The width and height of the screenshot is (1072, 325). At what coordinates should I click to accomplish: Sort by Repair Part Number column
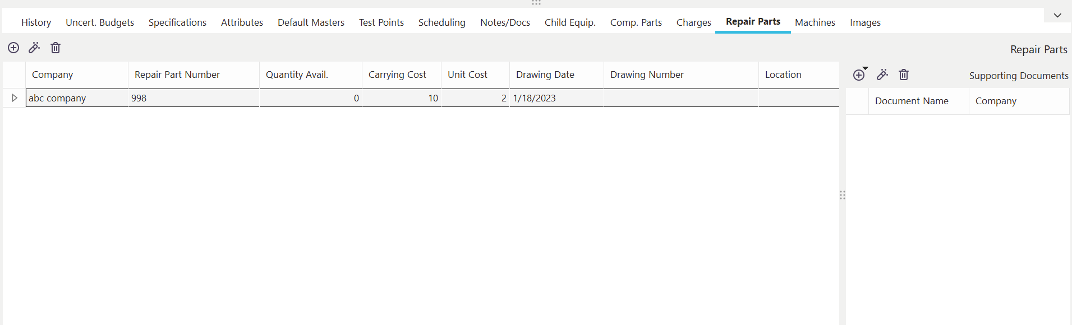pos(177,75)
